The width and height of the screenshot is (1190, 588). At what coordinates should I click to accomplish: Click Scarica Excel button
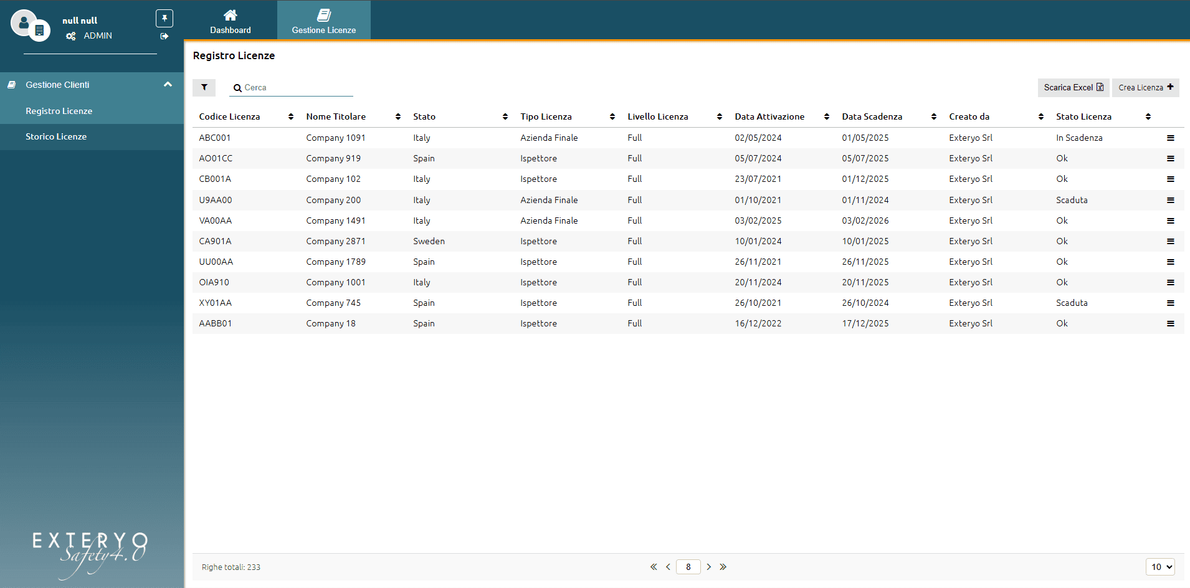[1073, 87]
